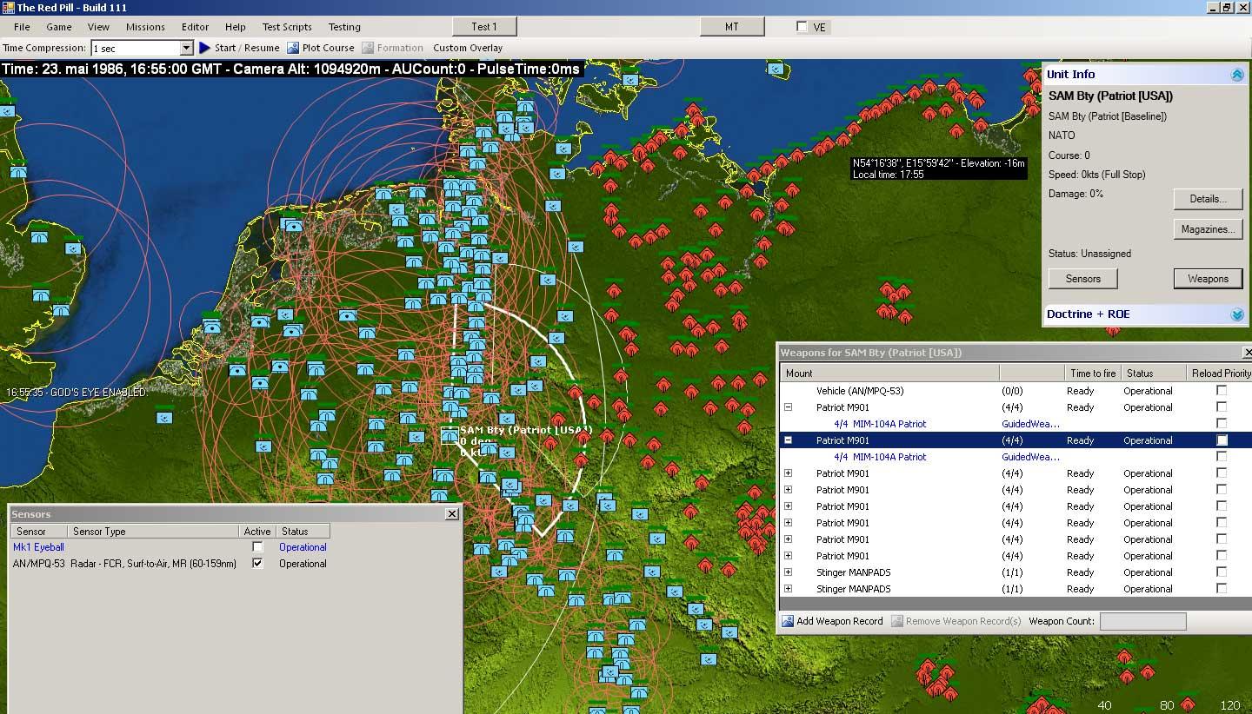Click the Add Weapon Record icon

coord(788,621)
